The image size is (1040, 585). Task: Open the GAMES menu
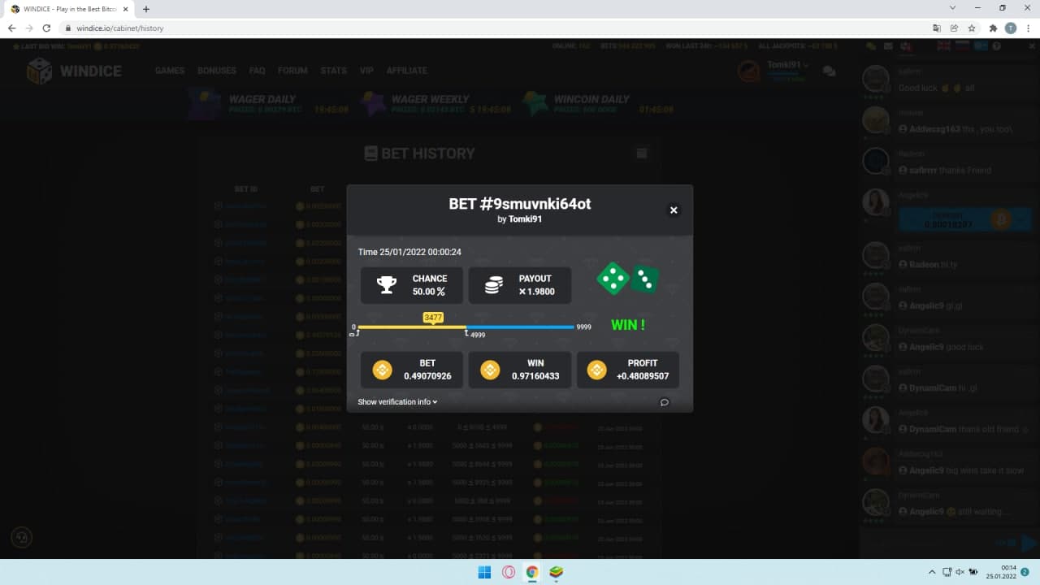pyautogui.click(x=170, y=71)
